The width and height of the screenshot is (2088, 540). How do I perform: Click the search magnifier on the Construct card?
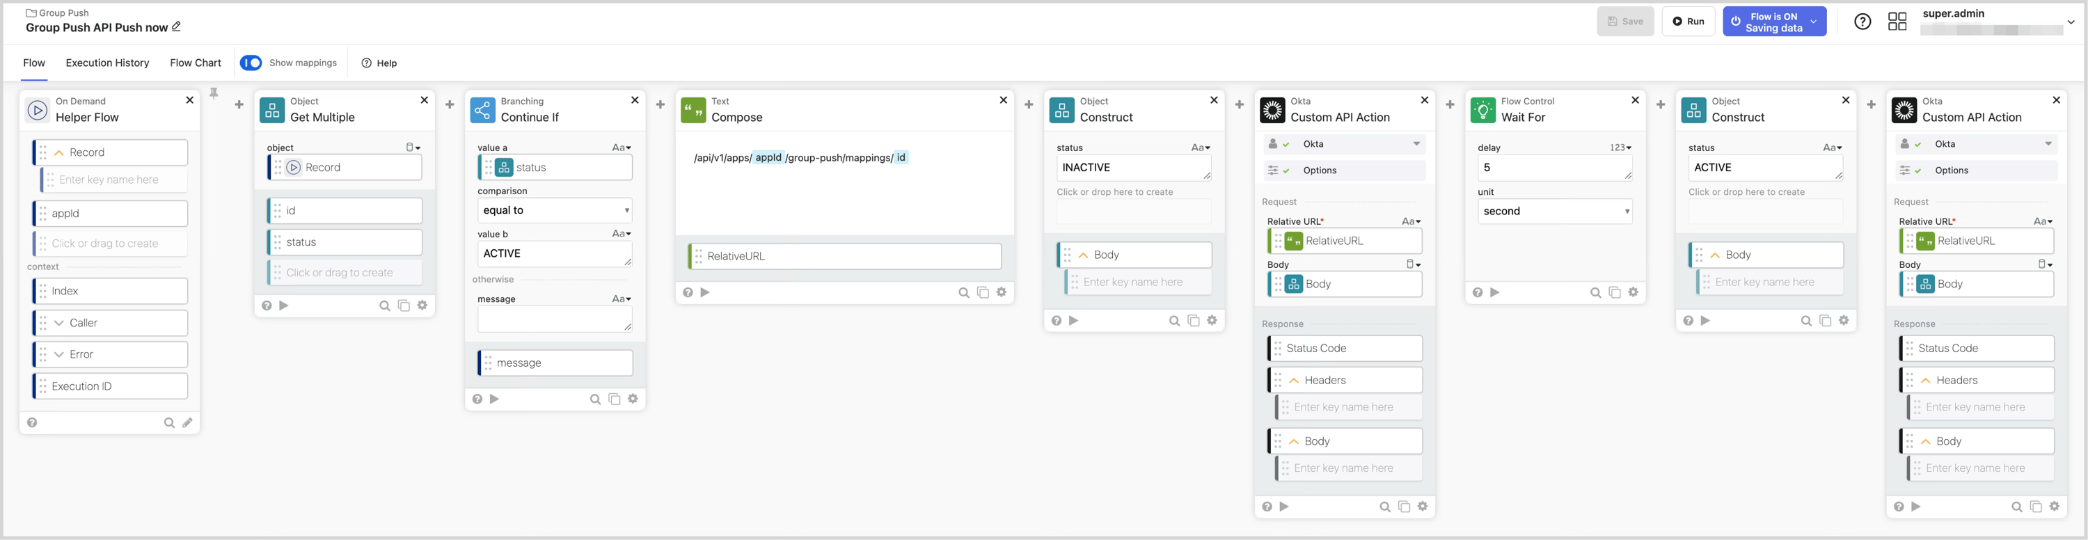(1173, 320)
